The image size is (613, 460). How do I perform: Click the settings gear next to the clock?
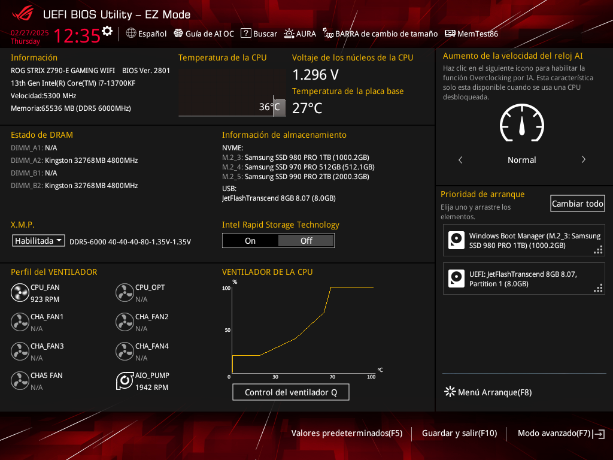click(107, 31)
